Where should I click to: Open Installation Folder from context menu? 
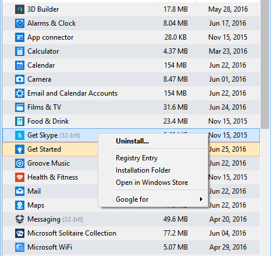click(143, 170)
